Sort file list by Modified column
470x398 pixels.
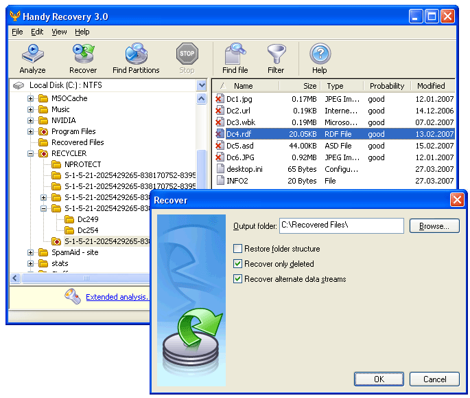click(433, 86)
